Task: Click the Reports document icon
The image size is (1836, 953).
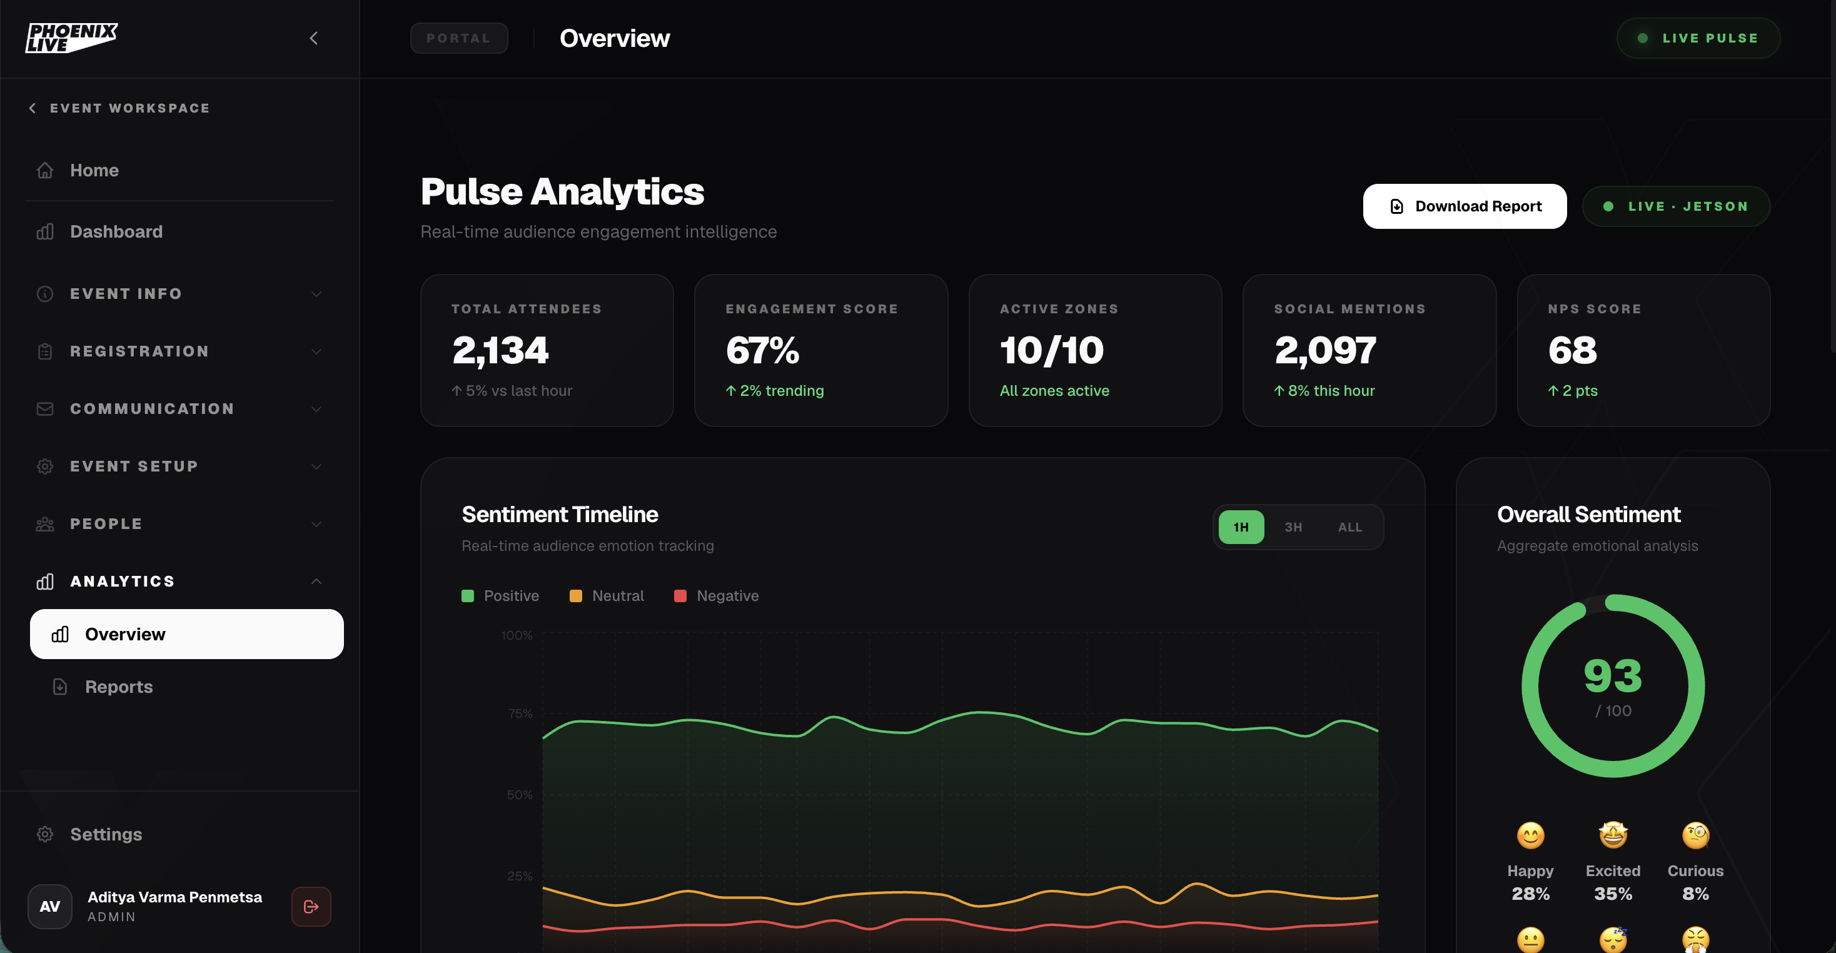Action: tap(60, 687)
